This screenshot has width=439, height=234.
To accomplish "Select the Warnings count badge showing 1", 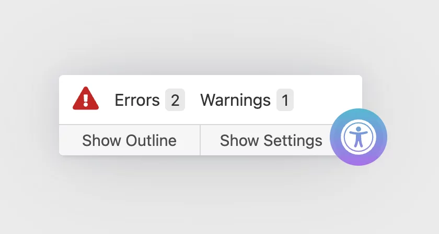I will pyautogui.click(x=285, y=100).
